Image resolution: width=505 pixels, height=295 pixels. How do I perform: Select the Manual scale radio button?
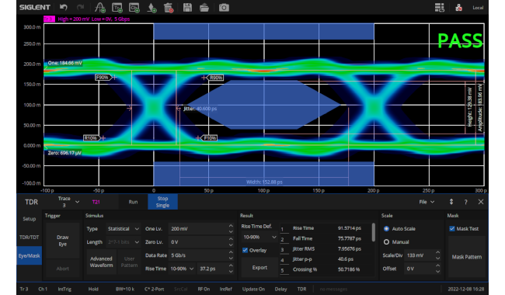click(x=386, y=242)
